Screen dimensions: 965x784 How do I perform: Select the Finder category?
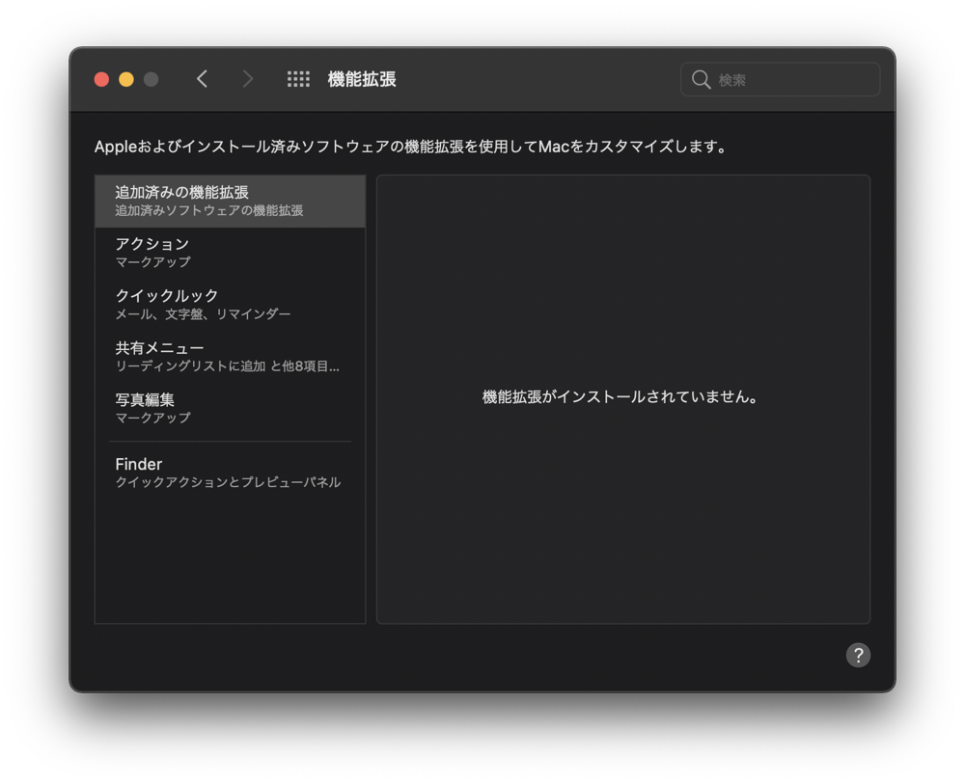tap(231, 473)
